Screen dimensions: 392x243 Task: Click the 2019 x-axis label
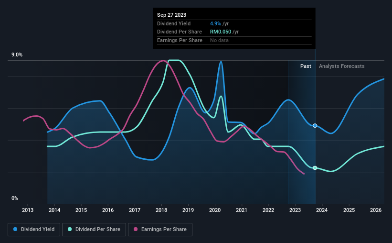click(x=188, y=210)
